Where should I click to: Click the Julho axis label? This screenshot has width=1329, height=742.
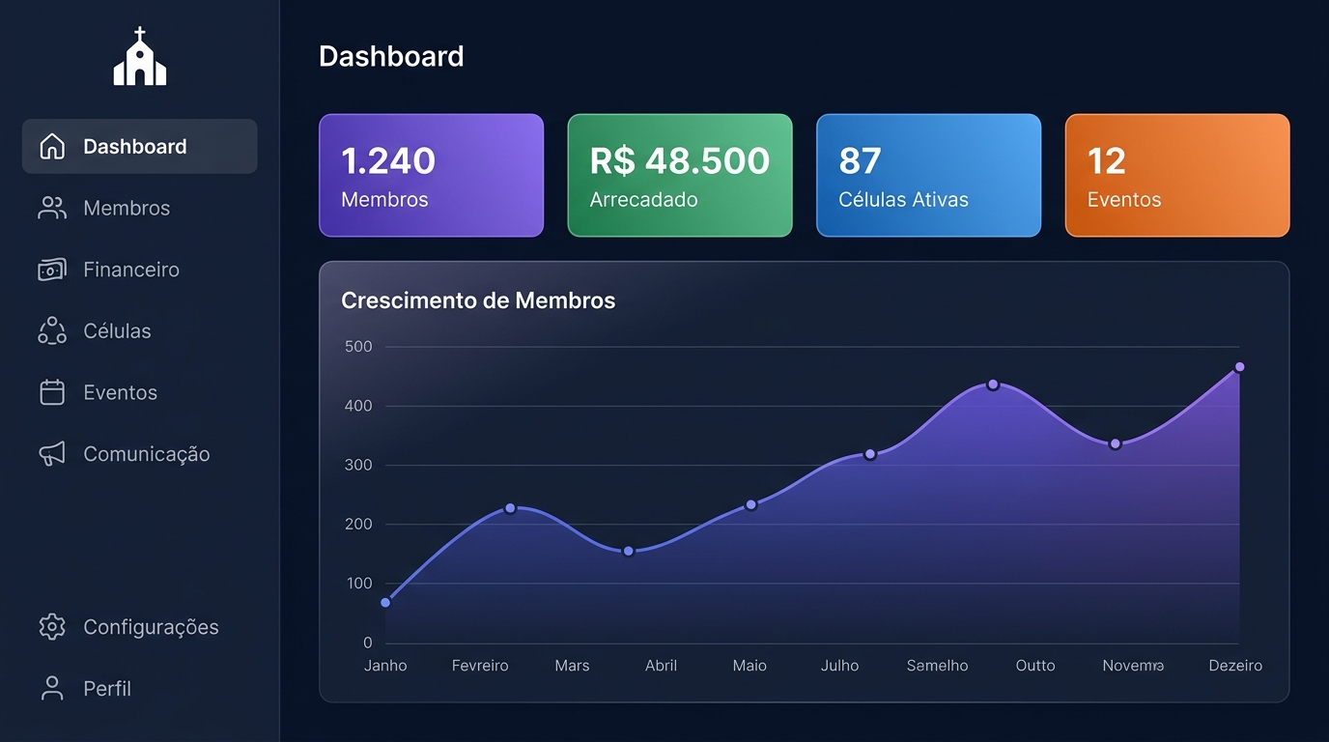pos(840,666)
